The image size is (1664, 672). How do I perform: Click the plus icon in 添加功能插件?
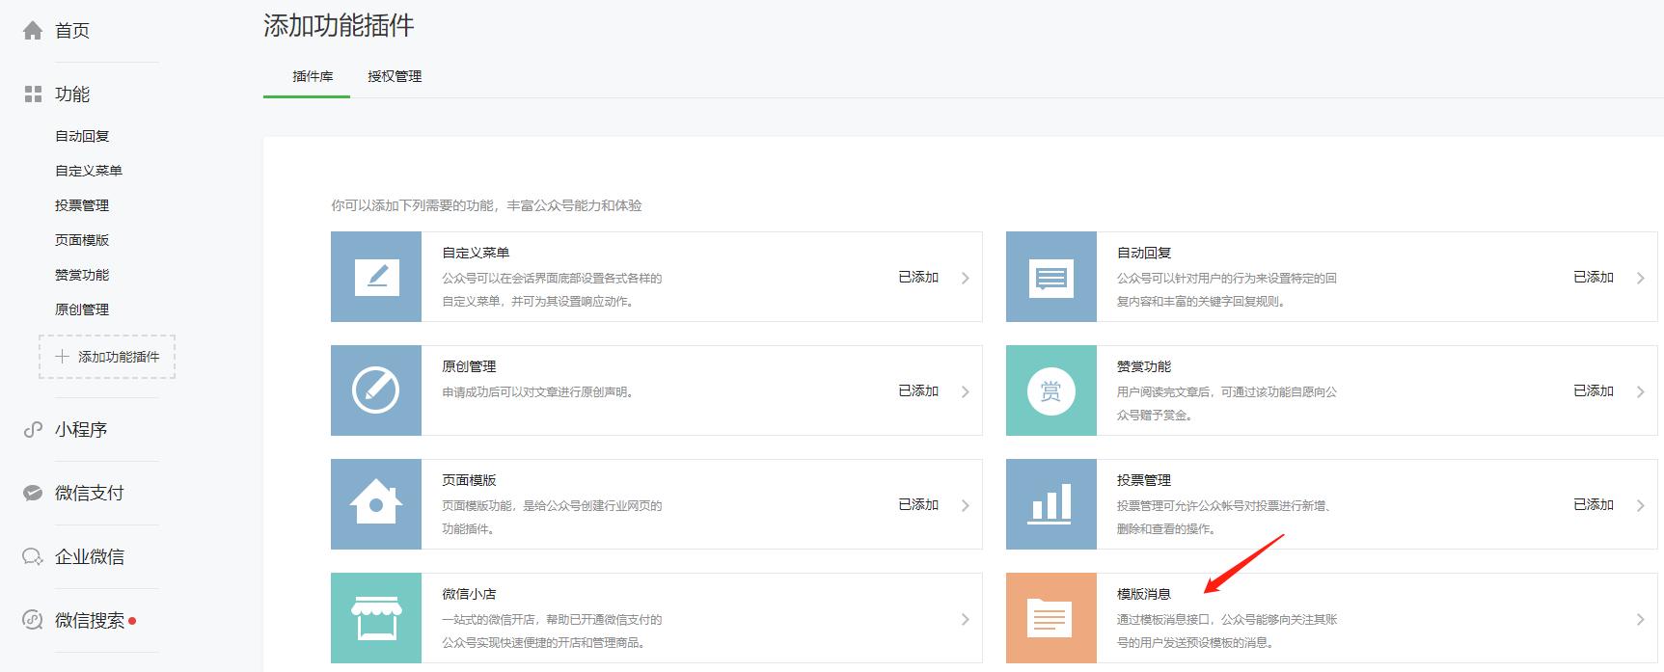(63, 357)
